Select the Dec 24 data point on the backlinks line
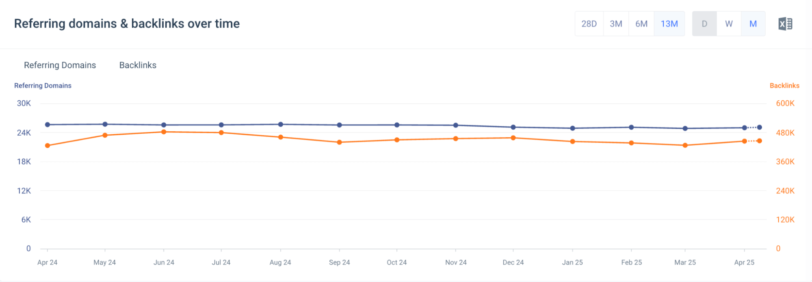Image resolution: width=812 pixels, height=282 pixels. pos(513,138)
